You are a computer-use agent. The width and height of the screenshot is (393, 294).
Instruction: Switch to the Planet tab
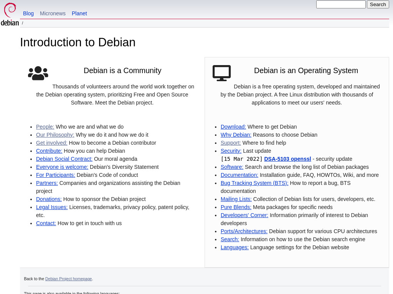click(x=79, y=13)
